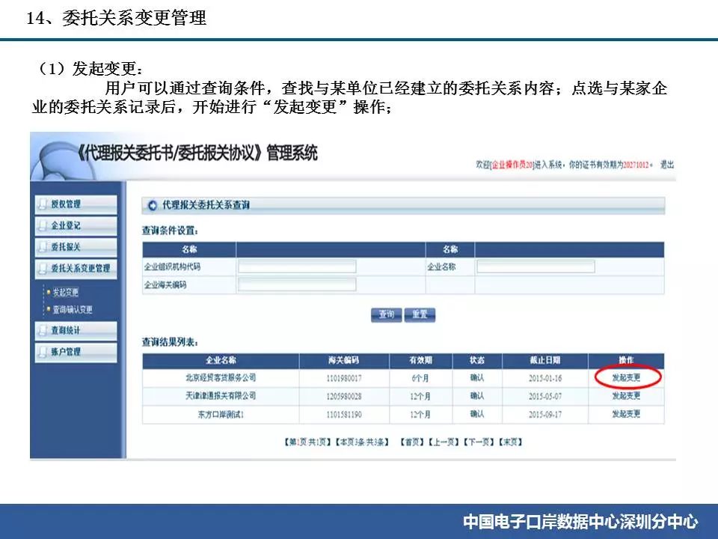Image resolution: width=718 pixels, height=539 pixels.
Task: Click the 企业海关编码 input field
Action: coord(297,284)
